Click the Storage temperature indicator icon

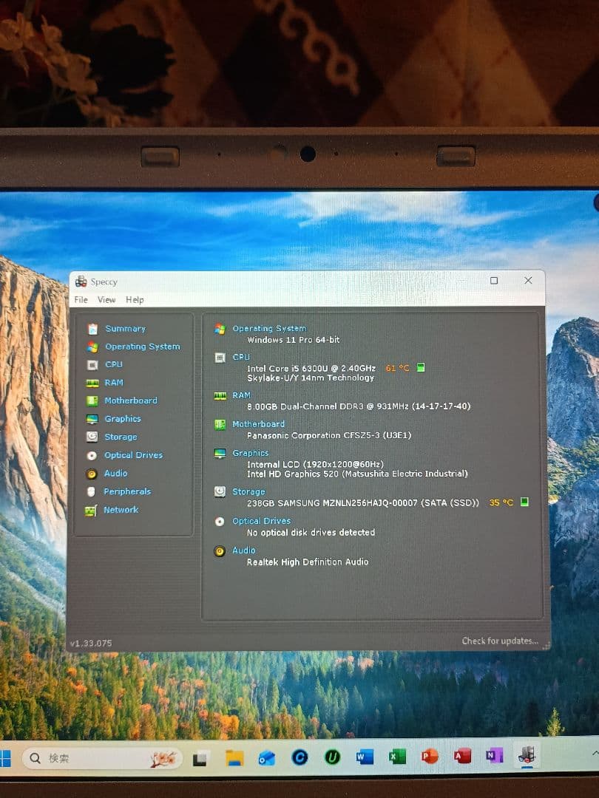(x=524, y=502)
